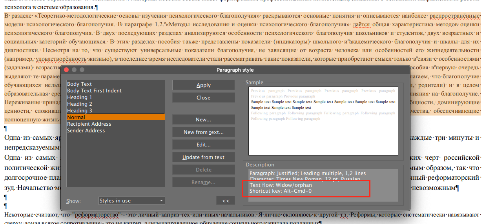Select the Sender Address style
The width and height of the screenshot is (485, 224).
pyautogui.click(x=86, y=130)
